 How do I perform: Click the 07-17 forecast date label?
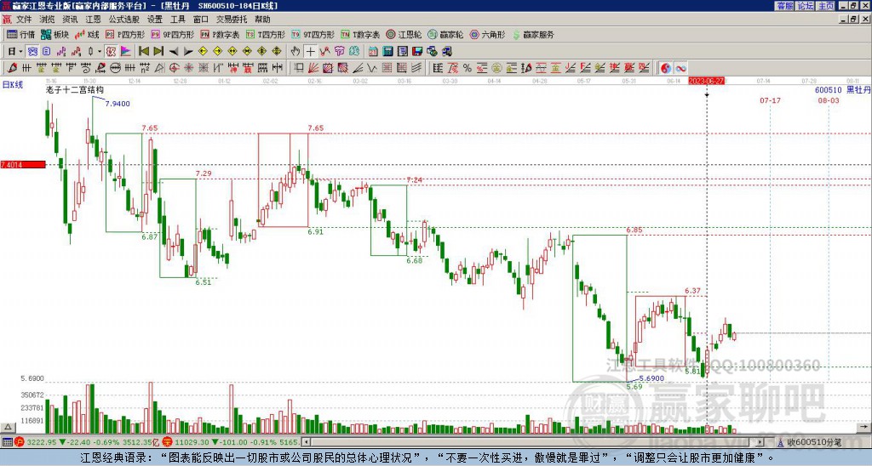coord(770,100)
